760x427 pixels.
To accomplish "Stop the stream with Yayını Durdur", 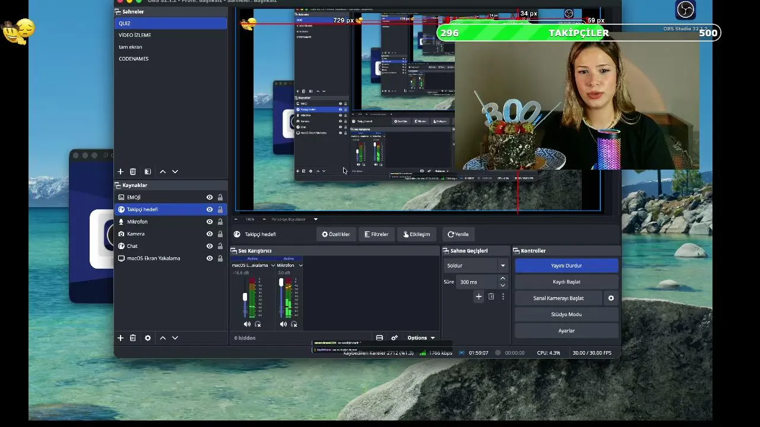I will 566,266.
